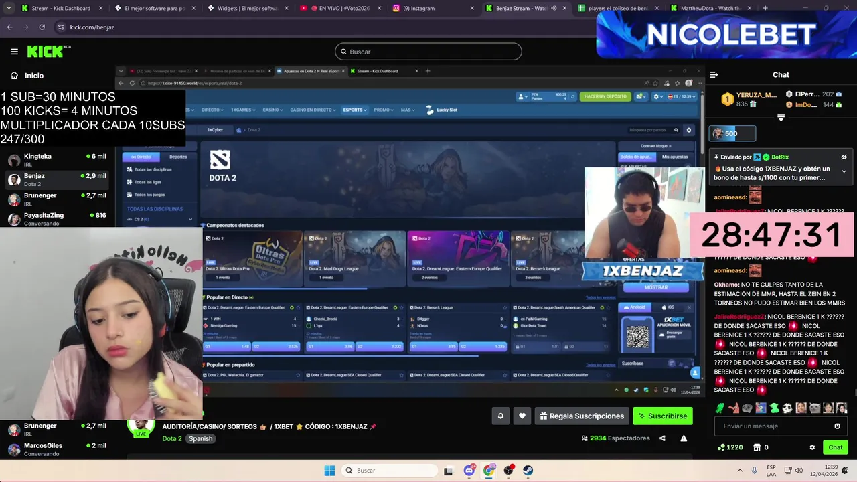Viewport: 857px width, 482px height.
Task: Open PayasitaZing channel in sidebar
Action: pyautogui.click(x=58, y=219)
